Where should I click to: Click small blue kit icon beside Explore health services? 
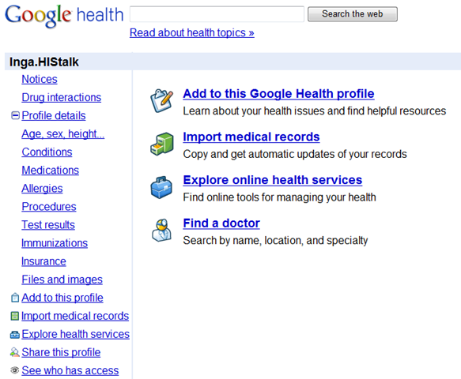15,334
